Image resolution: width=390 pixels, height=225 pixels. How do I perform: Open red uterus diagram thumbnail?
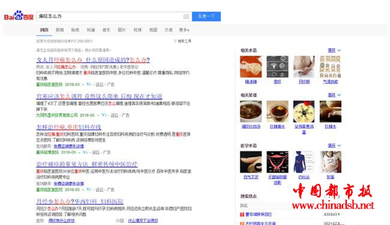pyautogui.click(x=278, y=162)
